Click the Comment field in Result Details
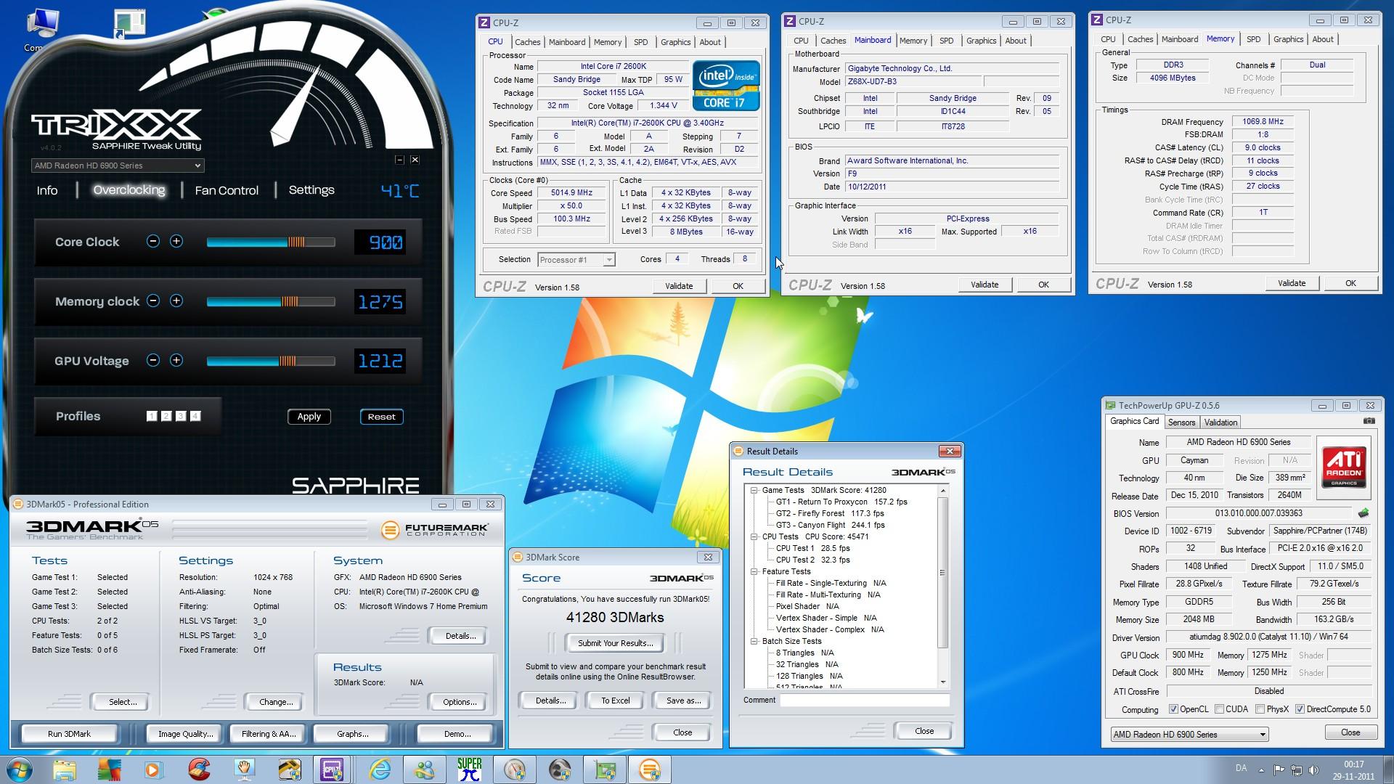The width and height of the screenshot is (1394, 784). coord(865,701)
